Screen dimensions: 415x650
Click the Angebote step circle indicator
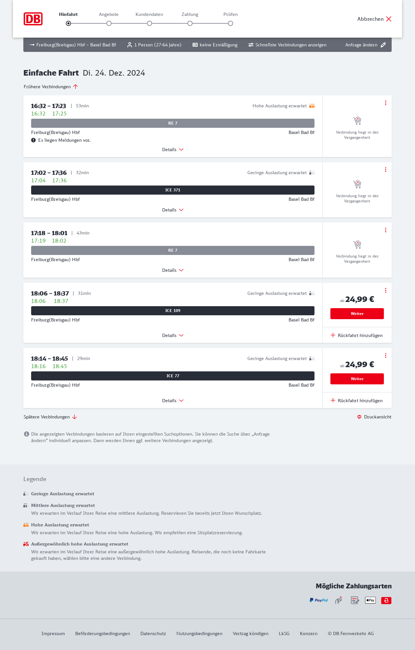[109, 23]
